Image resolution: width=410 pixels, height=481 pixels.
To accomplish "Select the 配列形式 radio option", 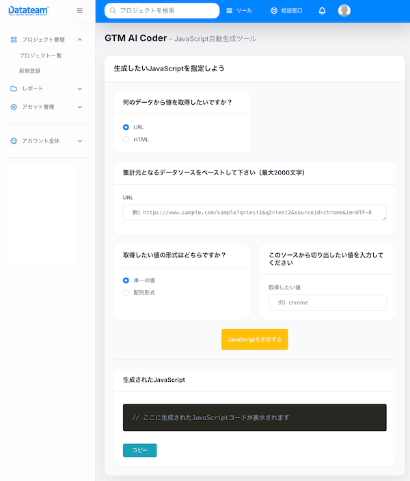I will point(126,293).
